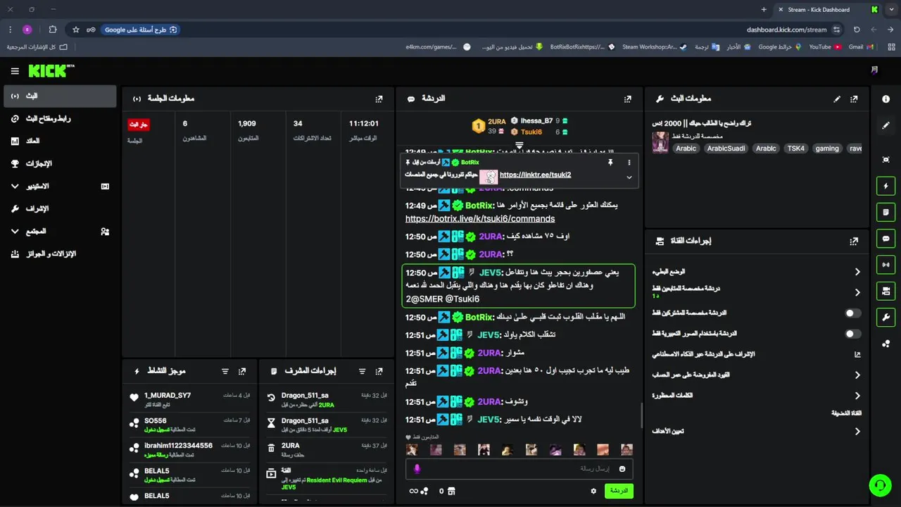
Task: Click the gaming tag
Action: tap(827, 149)
